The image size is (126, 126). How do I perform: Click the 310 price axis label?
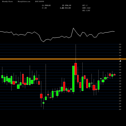coord(120,89)
